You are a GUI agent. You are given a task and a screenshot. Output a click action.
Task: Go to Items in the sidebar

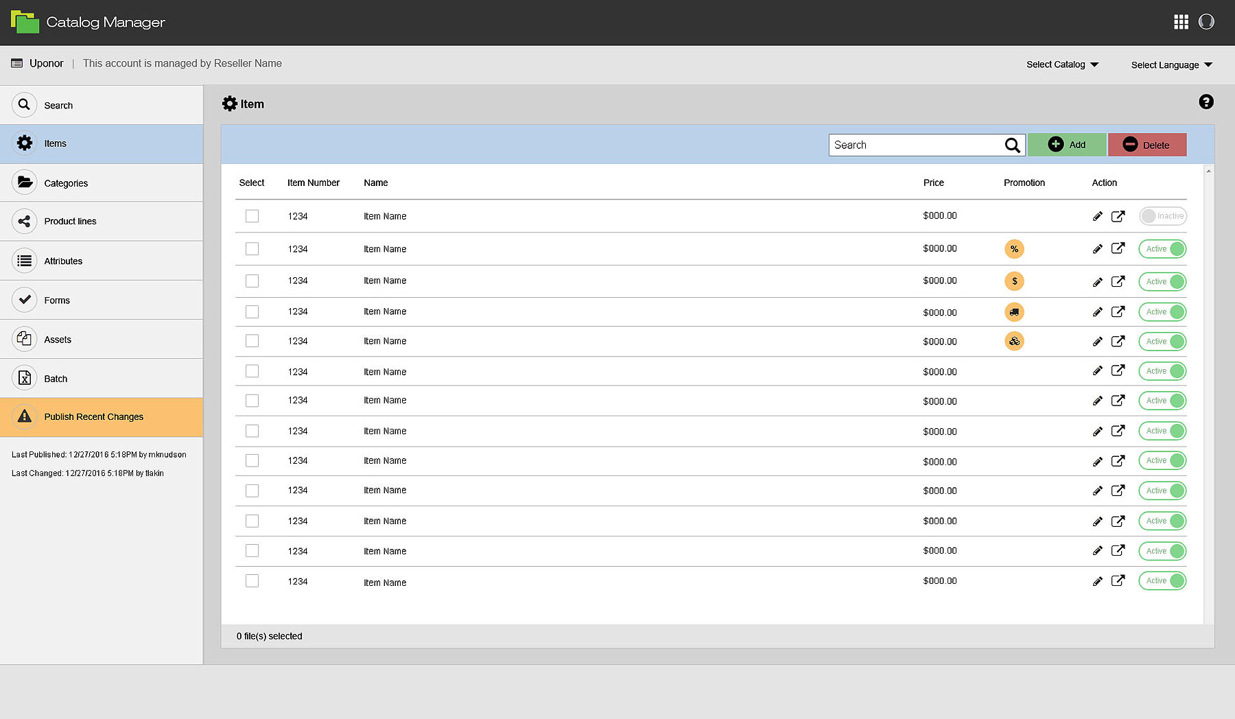pyautogui.click(x=102, y=143)
